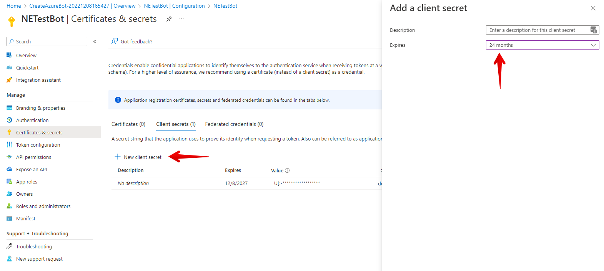Click the client secret Description input field
This screenshot has height=271, width=604.
coord(542,30)
